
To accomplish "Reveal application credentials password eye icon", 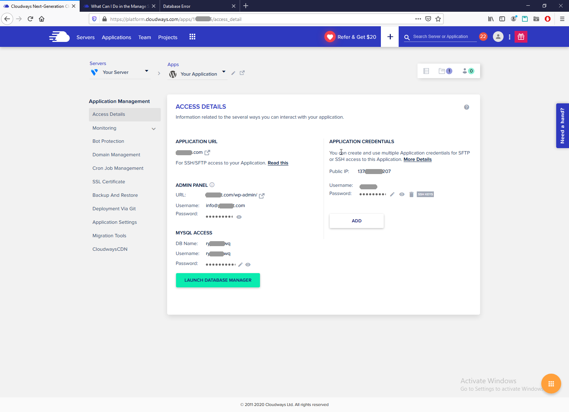I will point(402,194).
